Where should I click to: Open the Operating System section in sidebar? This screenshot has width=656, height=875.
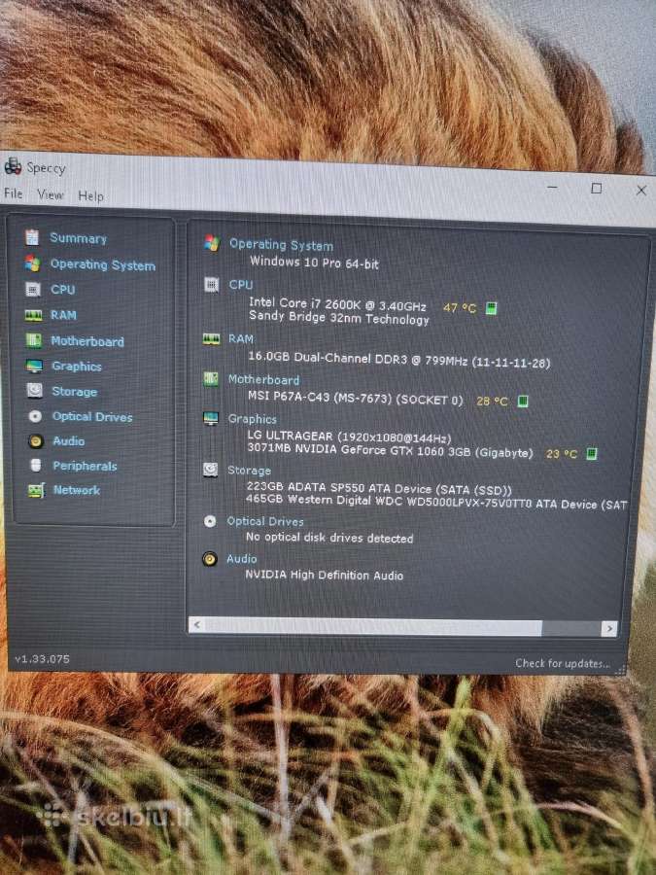(103, 264)
